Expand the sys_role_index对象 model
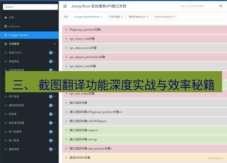Image resolution: width=227 pixels, height=163 pixels. pos(145,95)
